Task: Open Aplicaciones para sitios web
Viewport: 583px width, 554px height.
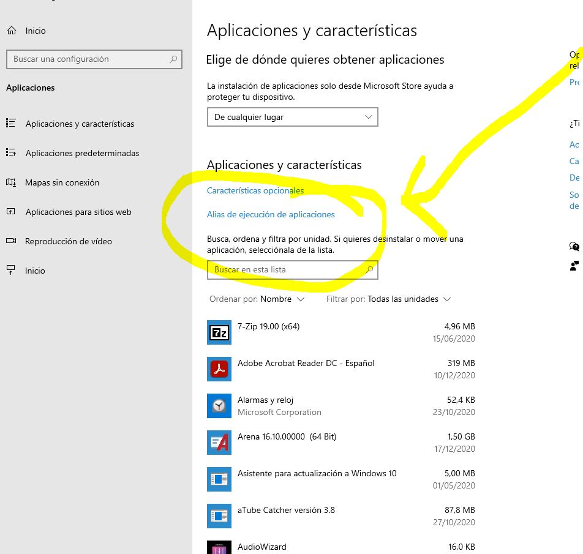Action: [78, 212]
